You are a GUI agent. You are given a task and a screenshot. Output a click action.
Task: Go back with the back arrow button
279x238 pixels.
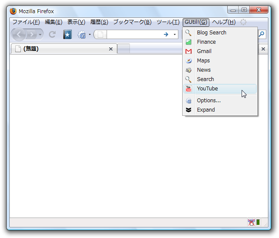click(x=19, y=34)
